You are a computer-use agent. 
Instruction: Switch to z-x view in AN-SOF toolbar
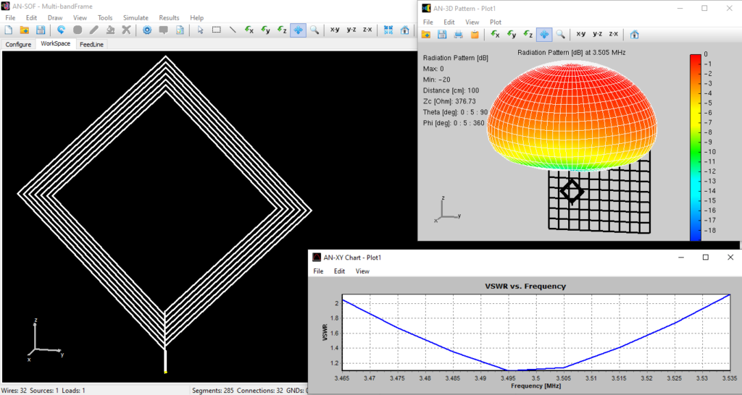pos(367,29)
